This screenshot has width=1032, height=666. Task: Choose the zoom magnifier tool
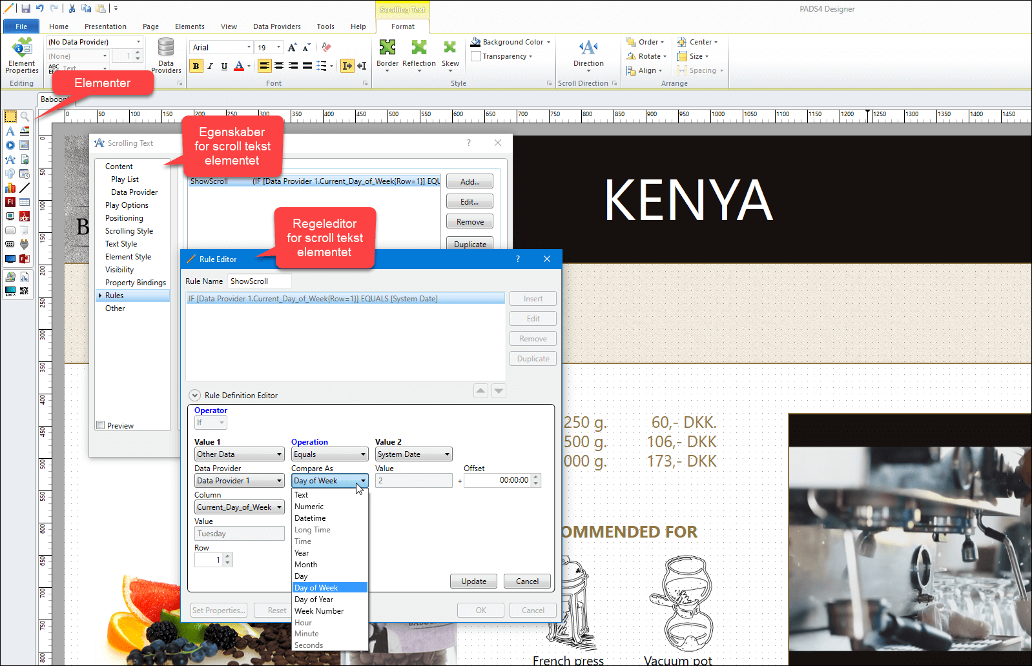[25, 117]
